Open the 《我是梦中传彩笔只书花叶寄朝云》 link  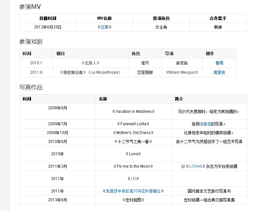(132, 191)
